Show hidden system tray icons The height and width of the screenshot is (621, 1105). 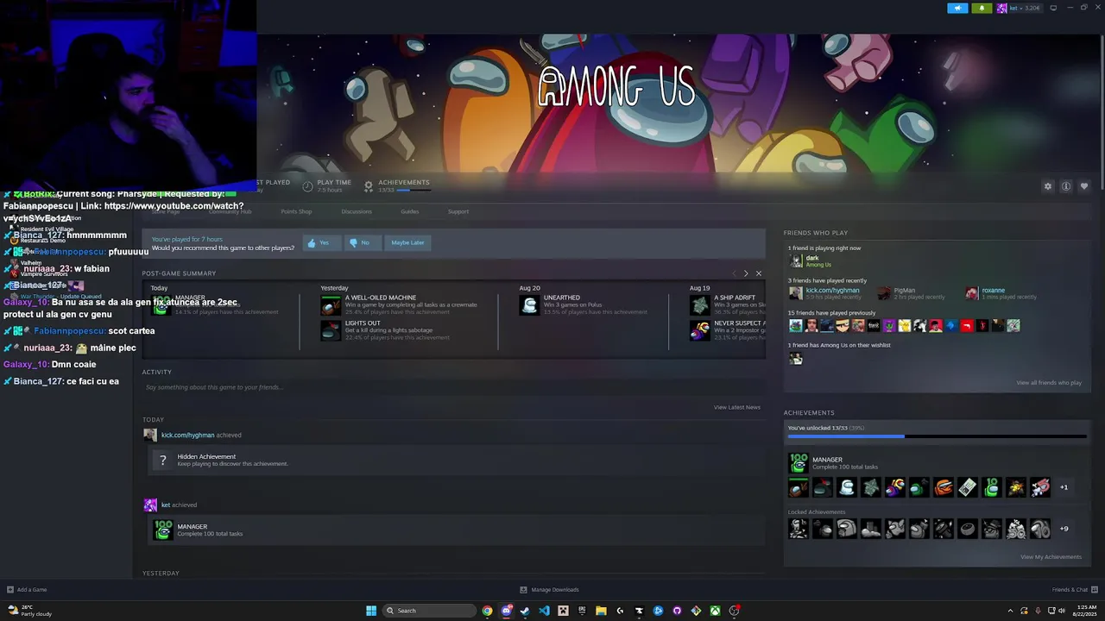point(1010,611)
